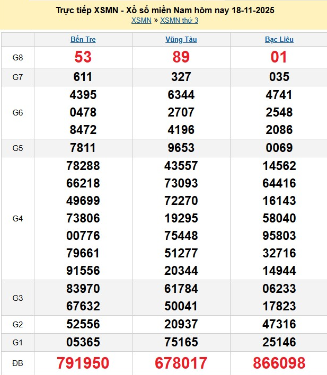Click the G4 row label
This screenshot has width=327, height=375.
point(17,218)
